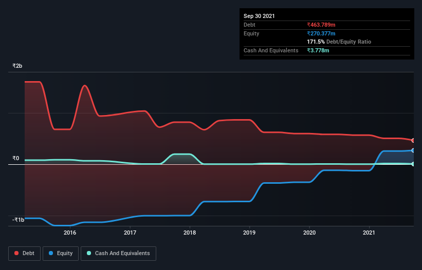Toggle the Debt series legend button

click(x=25, y=254)
